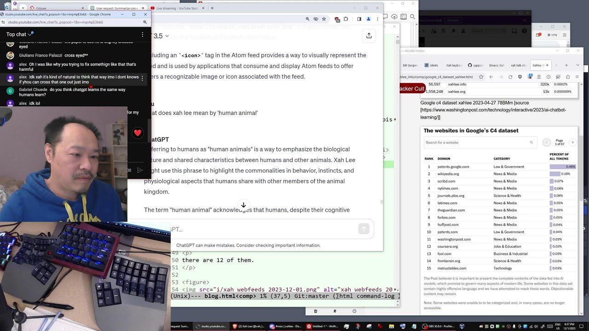Screen dimensions: 589x331
Task: Click search magnifier in C4 dataset search box
Action: tap(531, 143)
